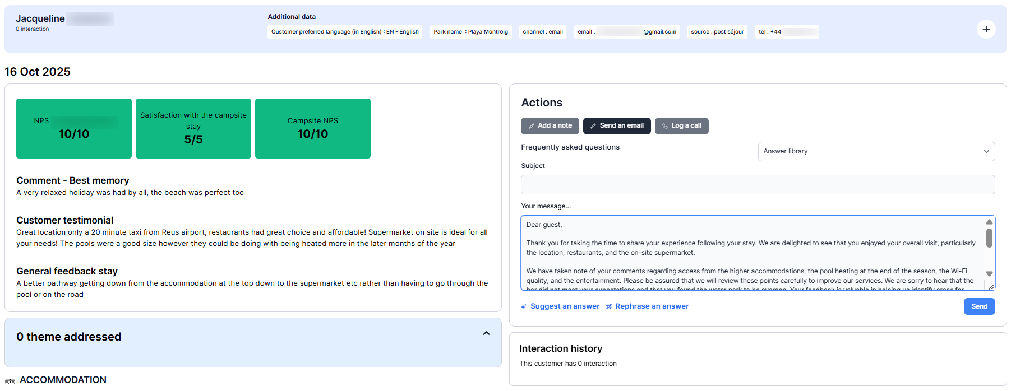The width and height of the screenshot is (1011, 391).
Task: Select the Campsite NPS 10/10 score card
Action: [312, 128]
